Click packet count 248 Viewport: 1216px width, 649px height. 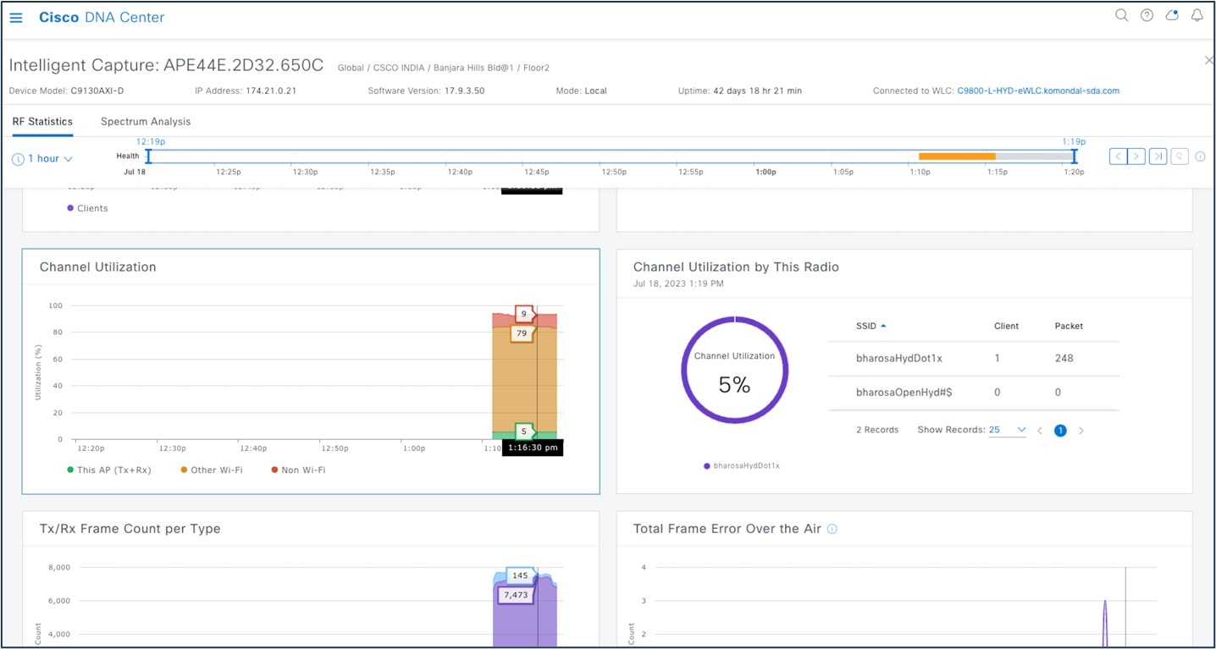[x=1064, y=359]
